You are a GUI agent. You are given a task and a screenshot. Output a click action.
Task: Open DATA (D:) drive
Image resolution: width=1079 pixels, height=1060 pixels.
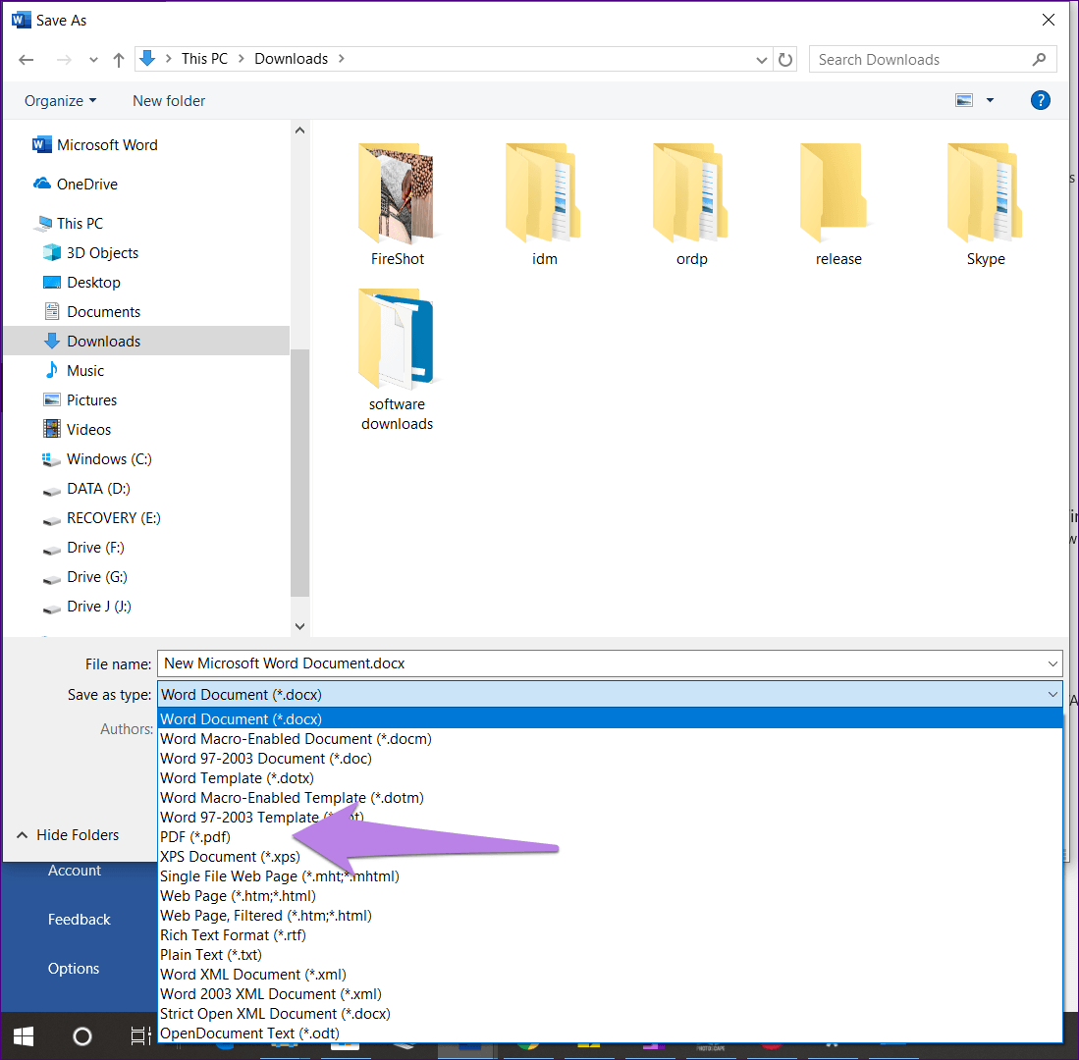click(86, 489)
